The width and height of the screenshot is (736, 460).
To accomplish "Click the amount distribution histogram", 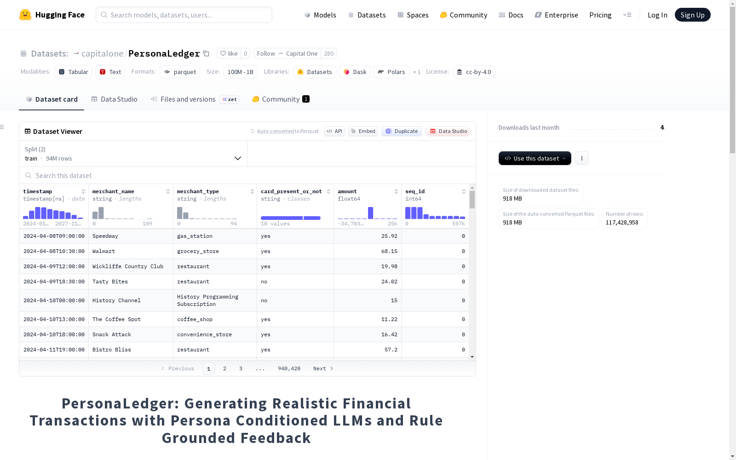I will pos(368,213).
